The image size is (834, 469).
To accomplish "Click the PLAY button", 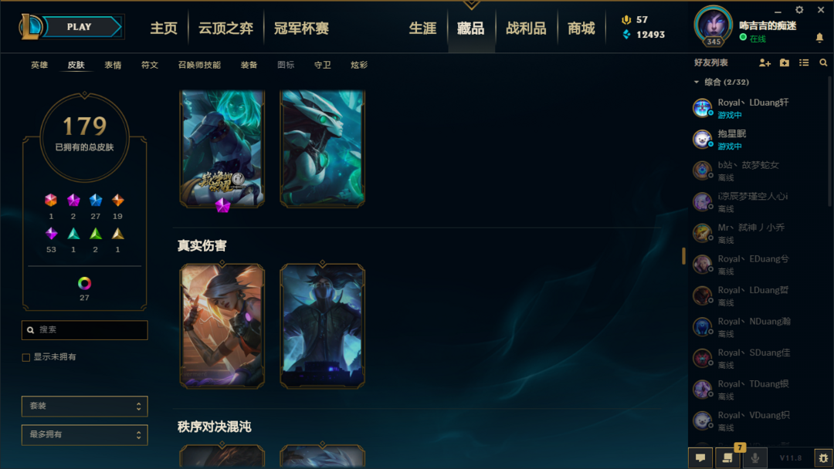I will point(80,27).
